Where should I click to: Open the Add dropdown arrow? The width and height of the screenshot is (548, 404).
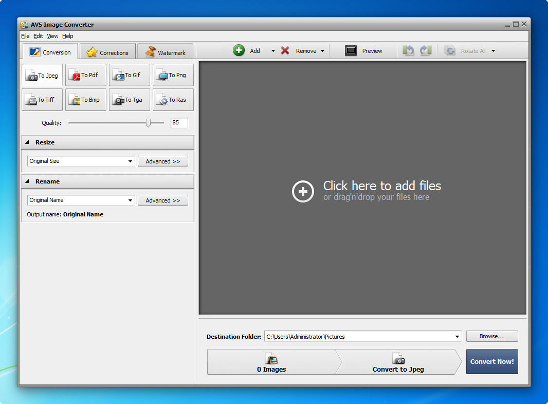pos(273,51)
